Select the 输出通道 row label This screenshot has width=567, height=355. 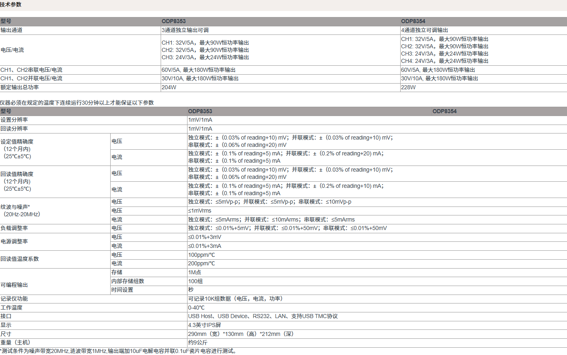click(11, 30)
